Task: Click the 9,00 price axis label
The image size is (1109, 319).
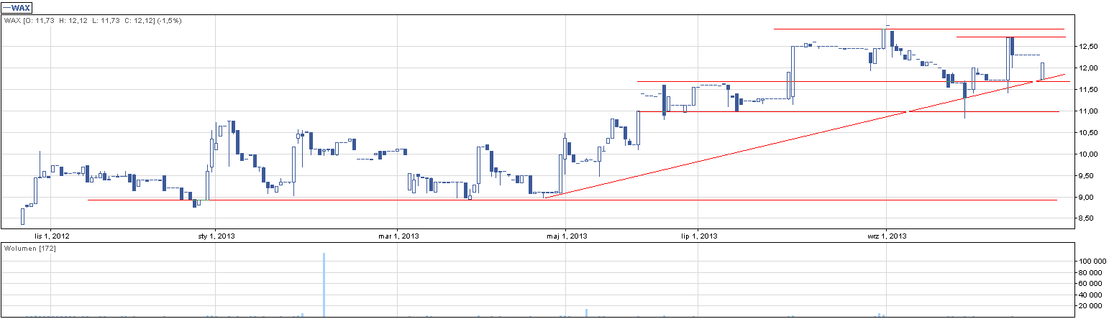Action: click(1087, 197)
